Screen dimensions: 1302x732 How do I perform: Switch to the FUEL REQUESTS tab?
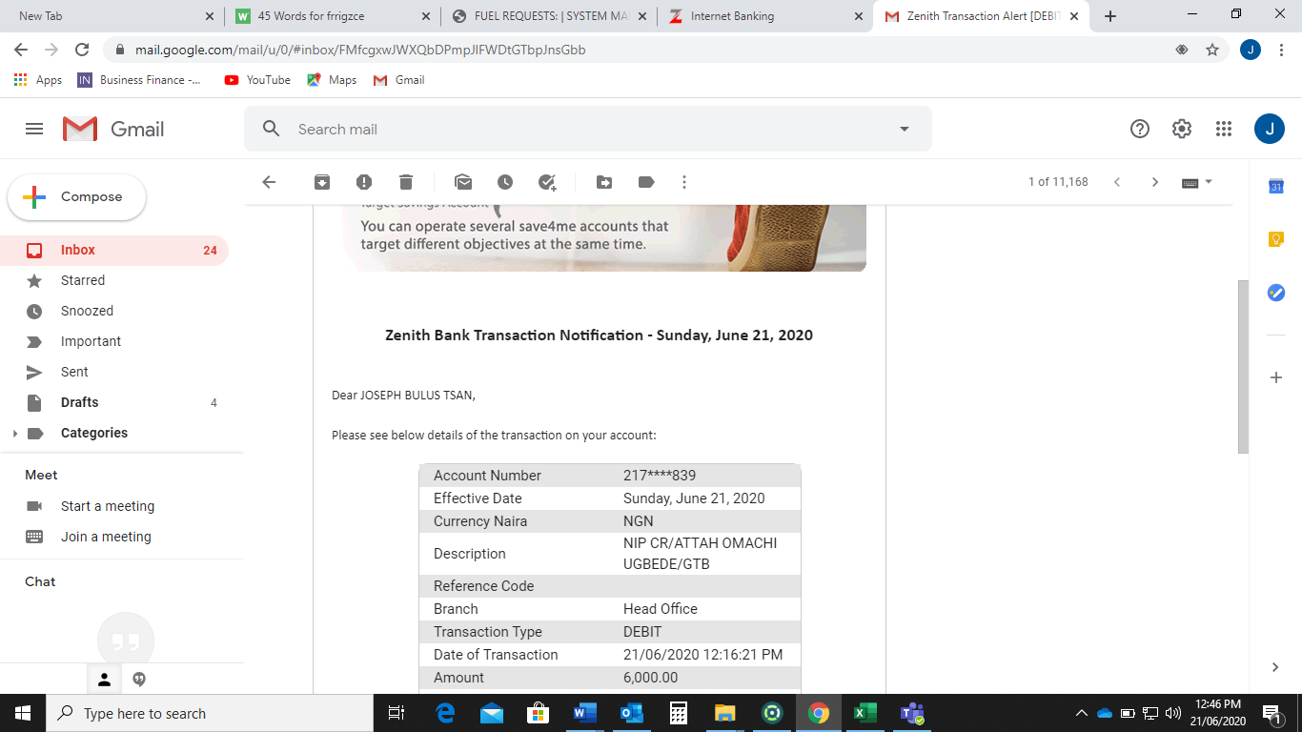coord(549,16)
